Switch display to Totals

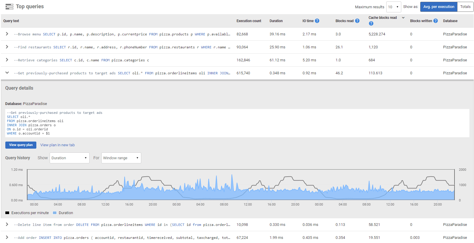[x=465, y=7]
